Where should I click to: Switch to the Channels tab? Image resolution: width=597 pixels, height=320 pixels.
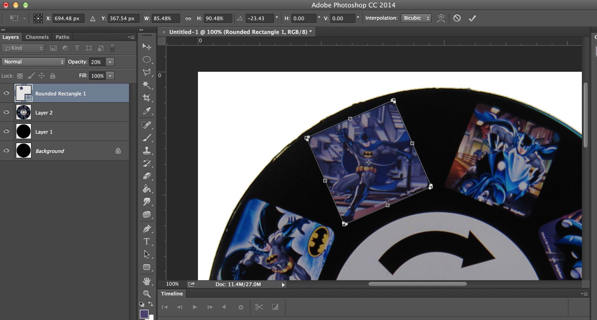[37, 37]
